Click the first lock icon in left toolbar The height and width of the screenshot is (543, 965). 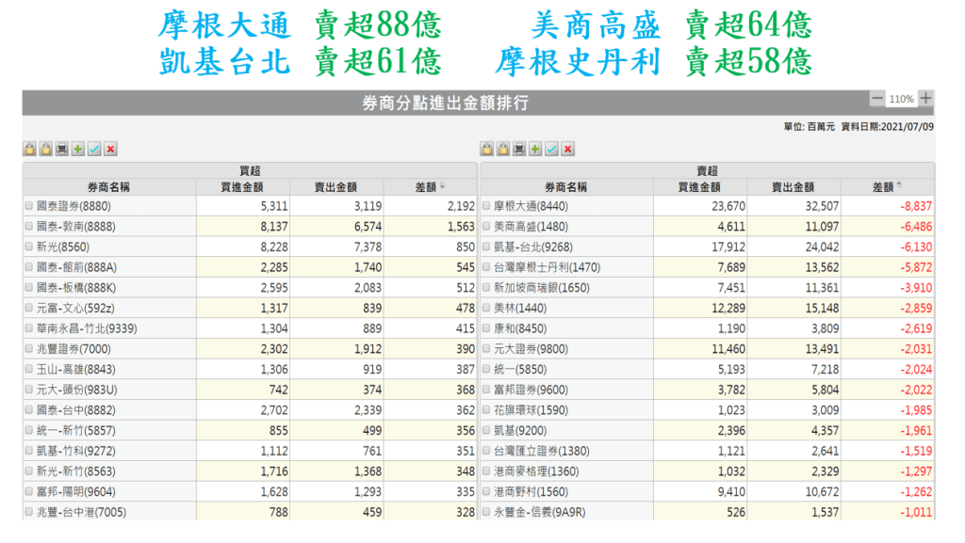(29, 149)
